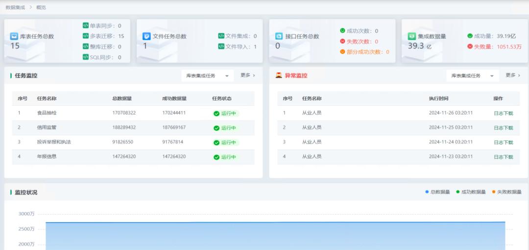Click value 91826550
The height and width of the screenshot is (250, 529).
(123, 142)
